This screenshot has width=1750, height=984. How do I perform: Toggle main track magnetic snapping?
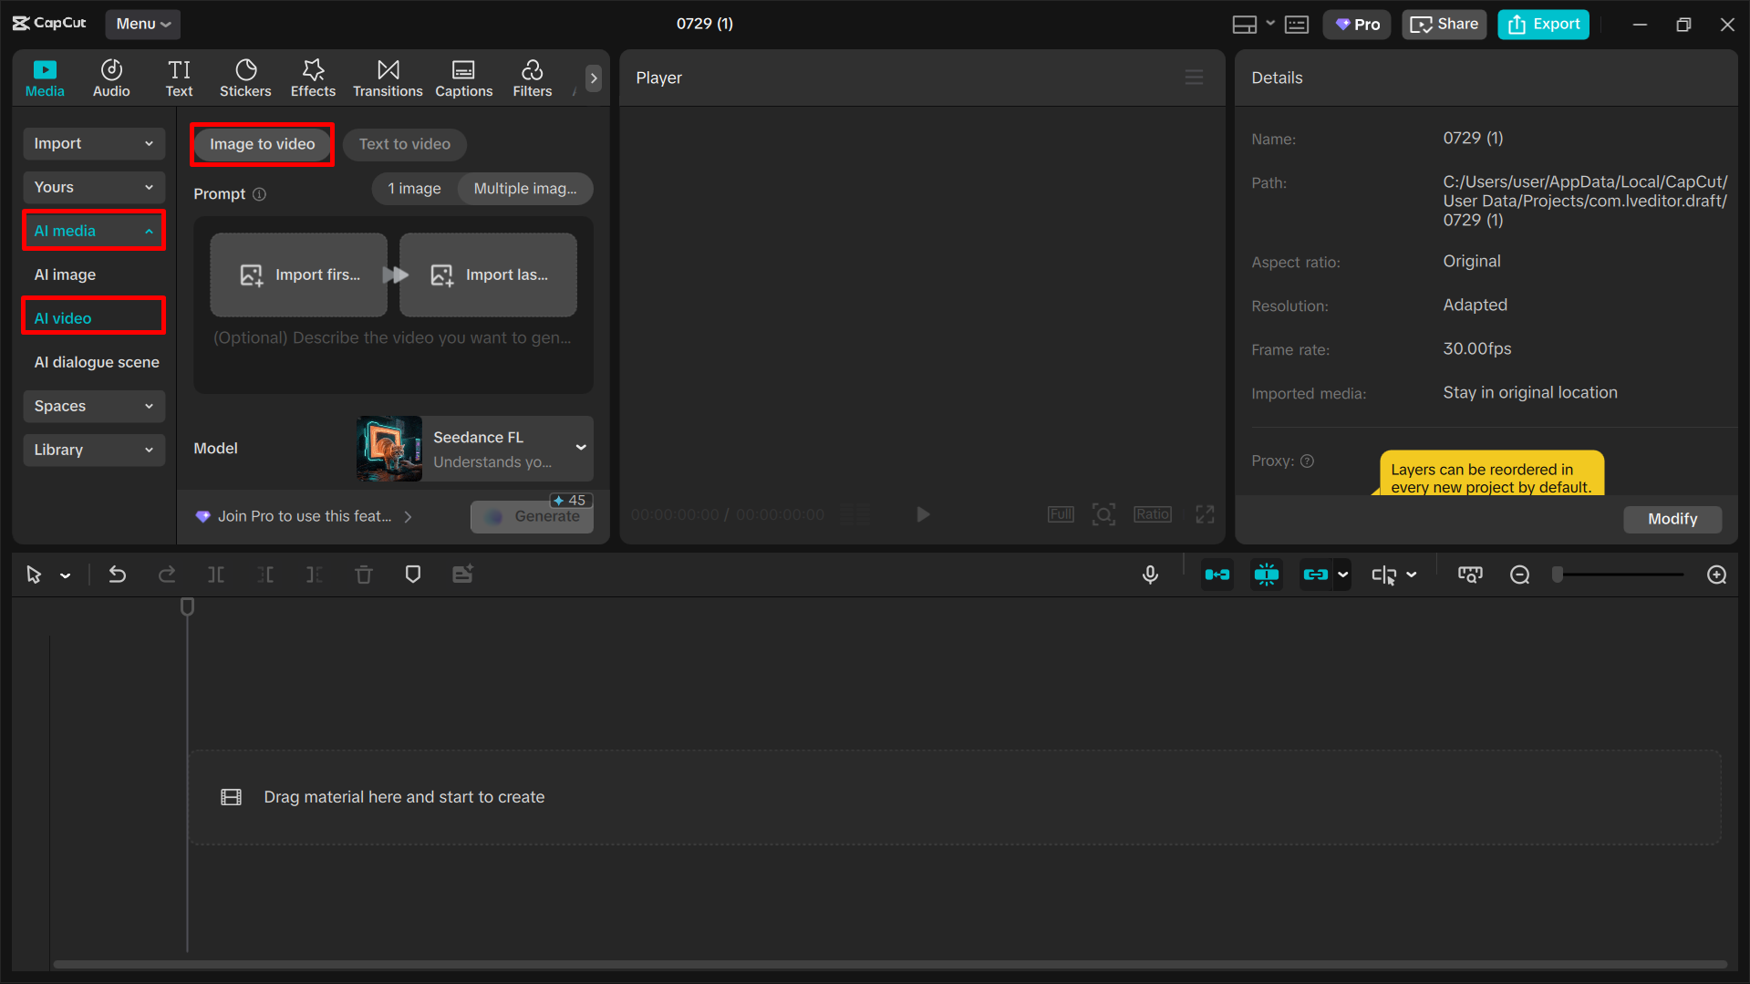tap(1266, 575)
